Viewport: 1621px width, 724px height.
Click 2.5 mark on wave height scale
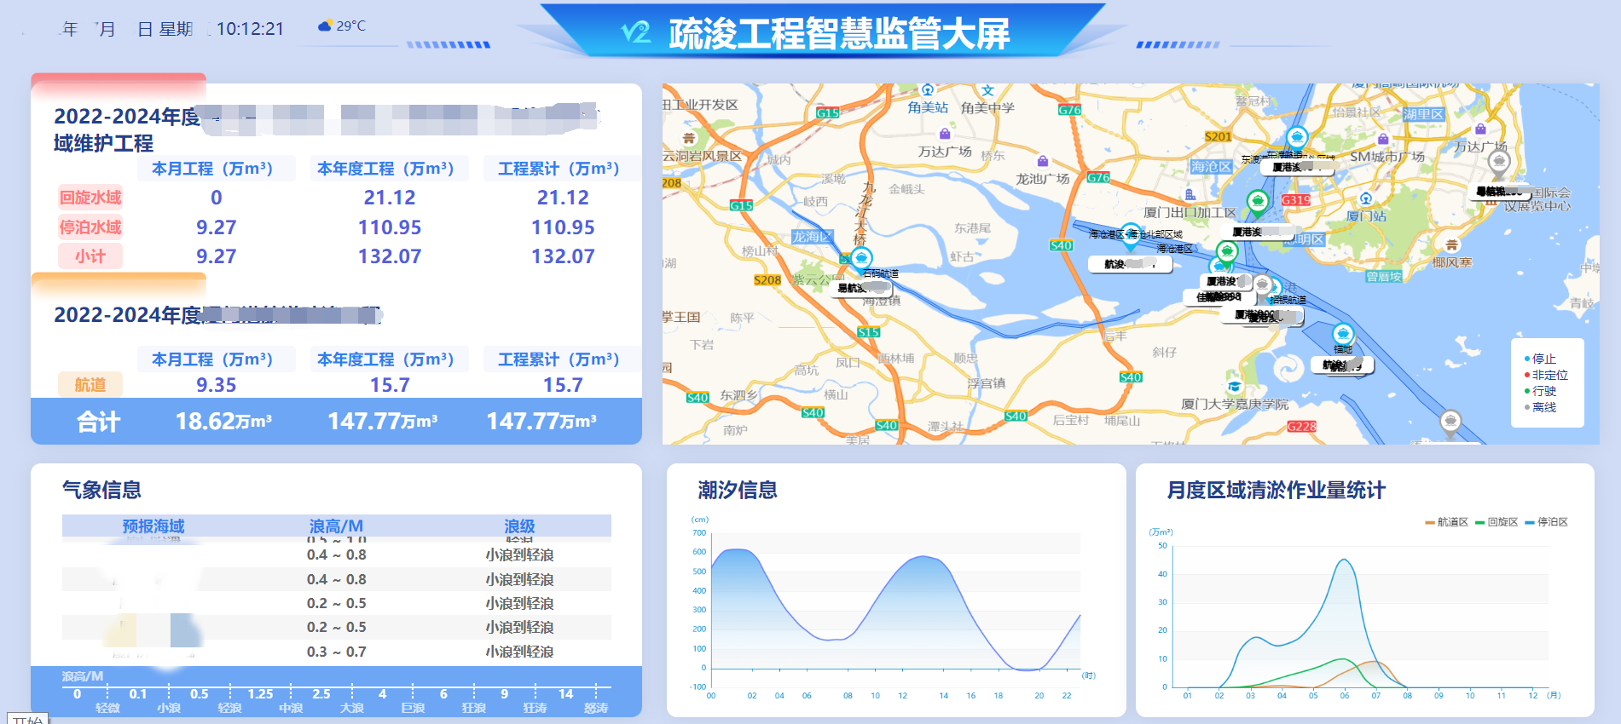point(321,693)
